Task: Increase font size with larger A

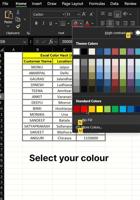Action: [x=84, y=14]
